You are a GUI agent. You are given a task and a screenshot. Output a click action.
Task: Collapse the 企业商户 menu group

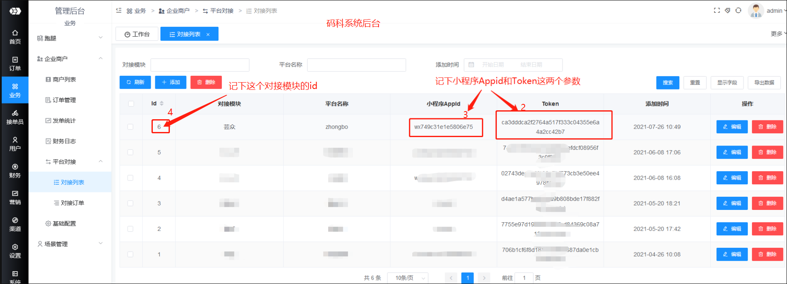[x=70, y=59]
